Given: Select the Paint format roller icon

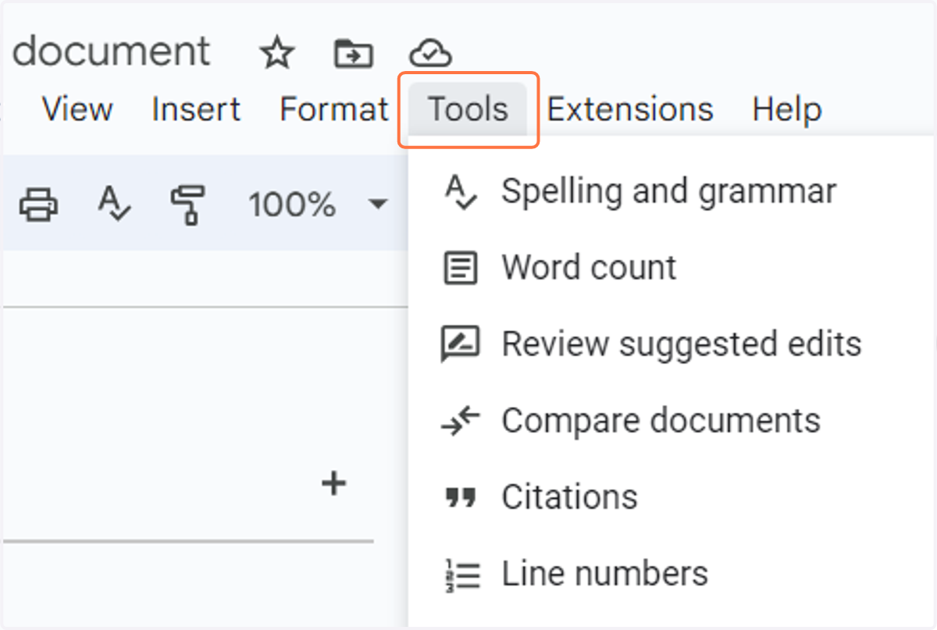Looking at the screenshot, I should [187, 205].
